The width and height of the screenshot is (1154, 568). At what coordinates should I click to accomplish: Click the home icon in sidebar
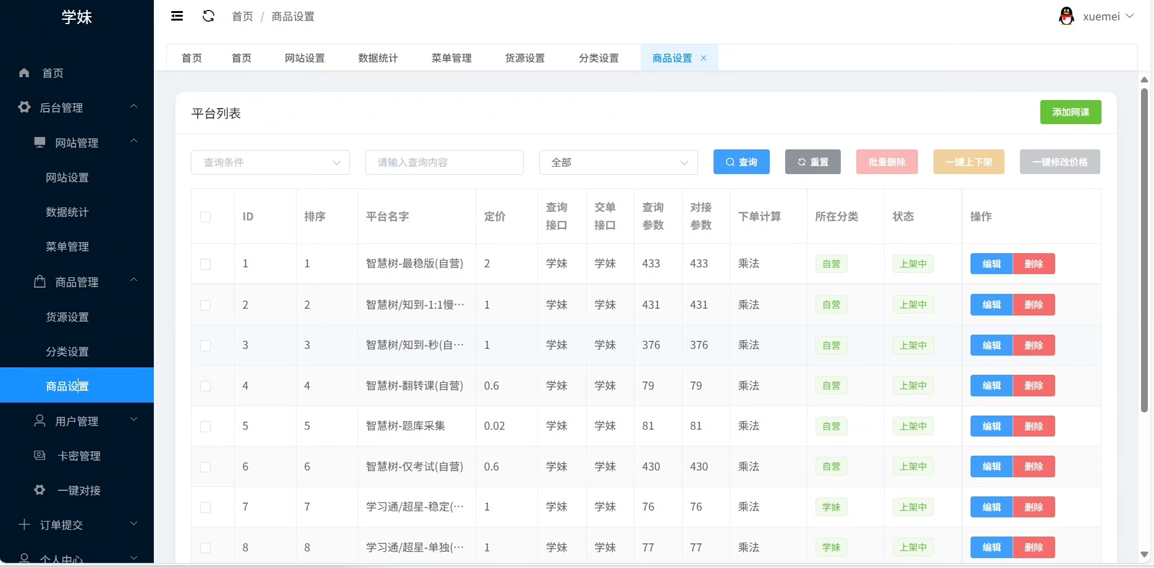24,73
